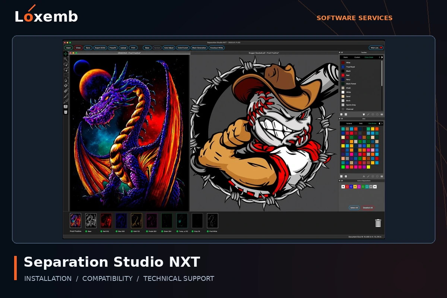This screenshot has height=298, width=447.
Task: Open the Custom tab in Textiles
Action: point(357,57)
